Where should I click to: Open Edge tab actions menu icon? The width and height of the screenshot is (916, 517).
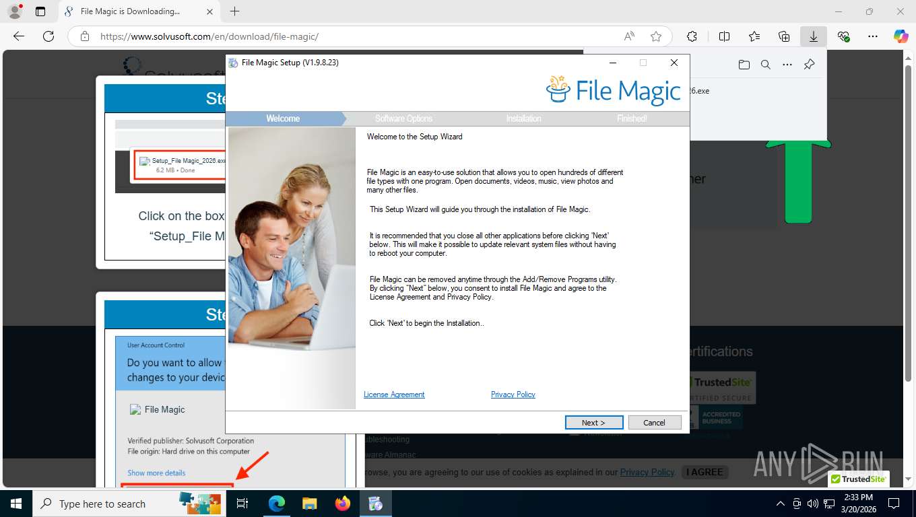click(x=40, y=11)
